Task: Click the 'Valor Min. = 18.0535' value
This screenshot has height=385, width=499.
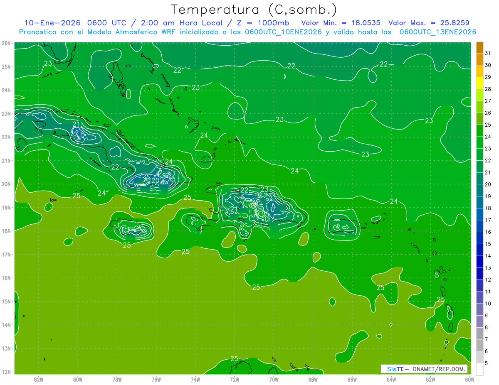Action: (x=341, y=23)
